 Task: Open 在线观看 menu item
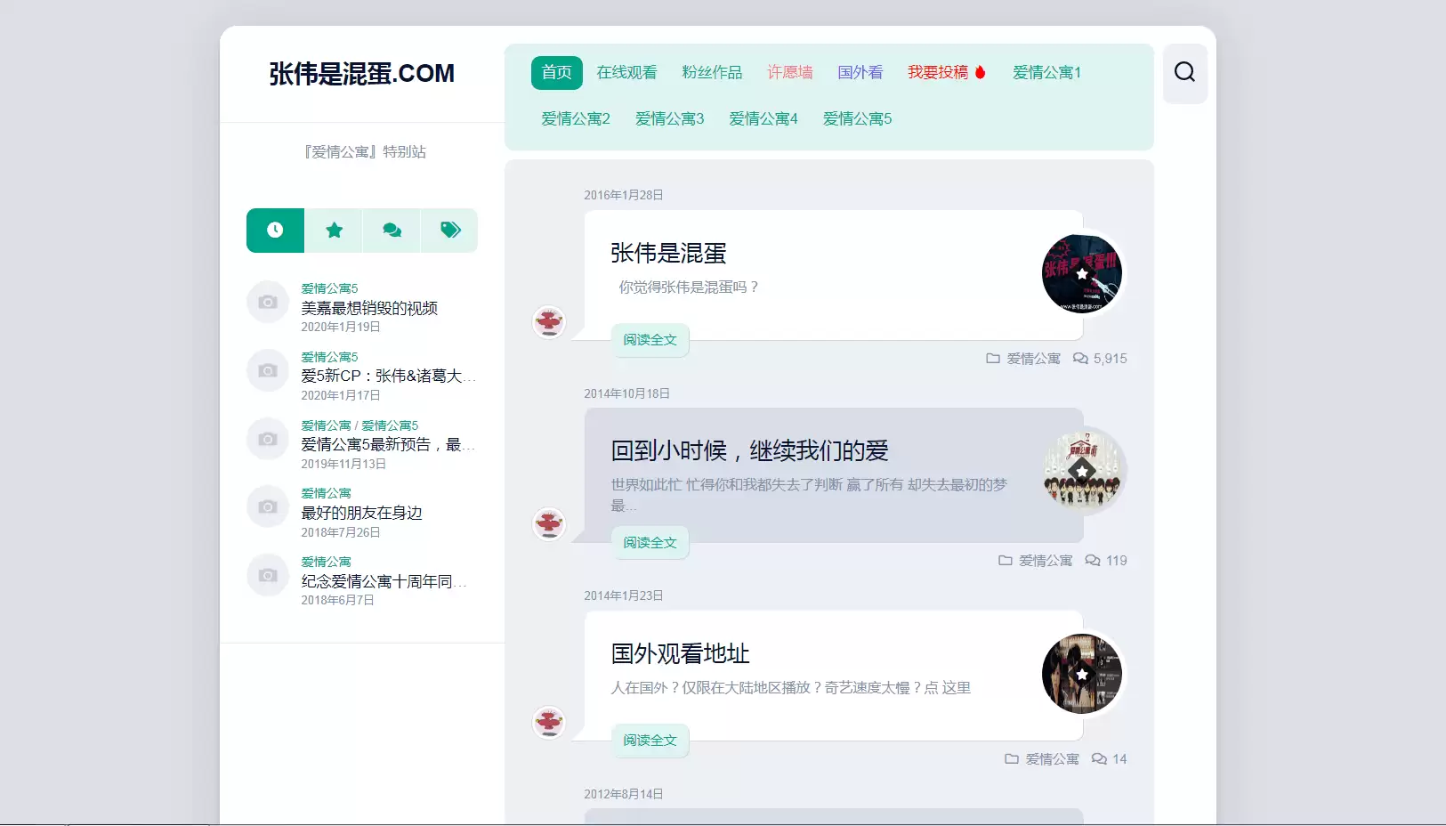[627, 73]
